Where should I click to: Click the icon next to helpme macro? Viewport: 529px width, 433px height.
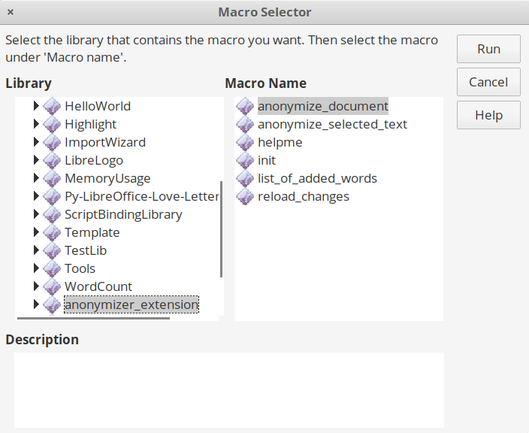tap(245, 142)
